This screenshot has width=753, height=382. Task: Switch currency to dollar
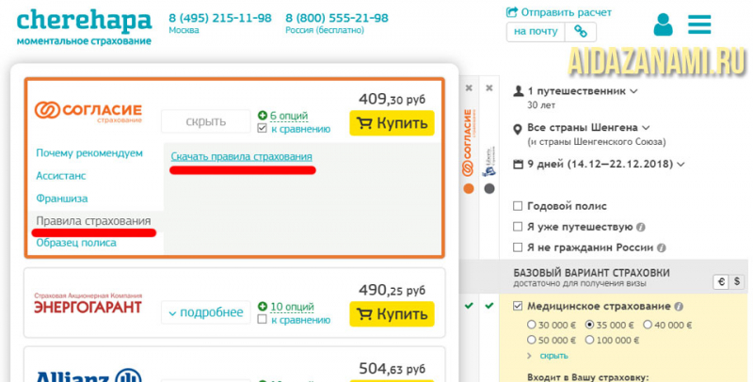[737, 280]
